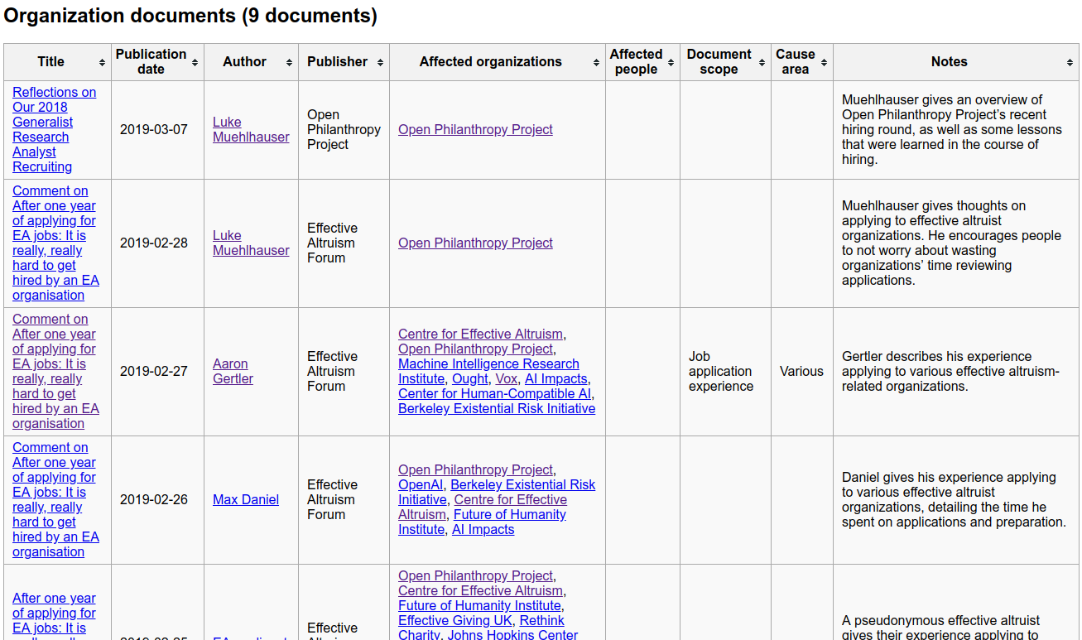Click the Vox organization link
1082x640 pixels.
click(x=506, y=378)
